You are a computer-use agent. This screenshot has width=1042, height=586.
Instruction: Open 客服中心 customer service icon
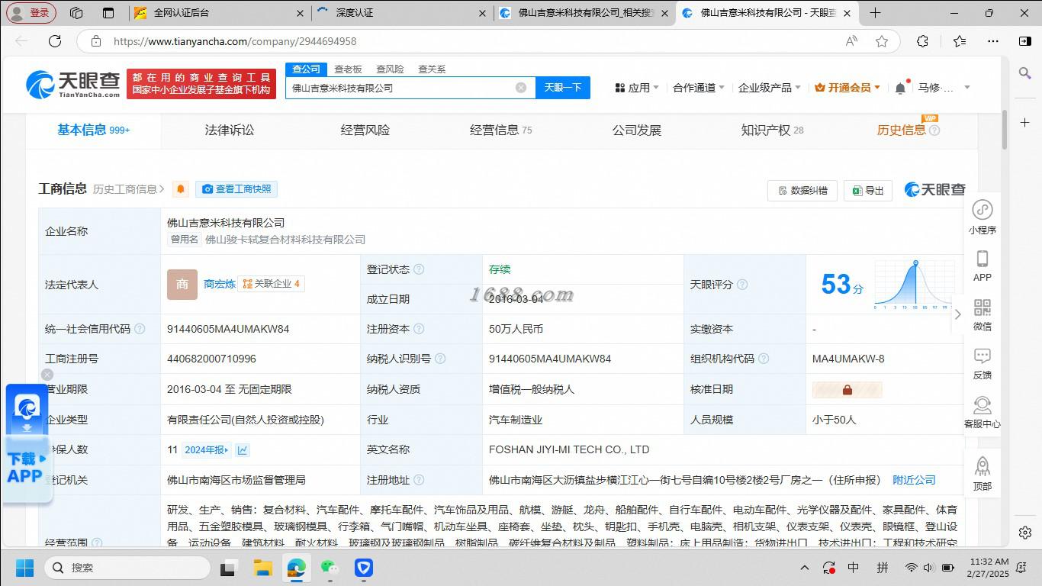coord(983,405)
